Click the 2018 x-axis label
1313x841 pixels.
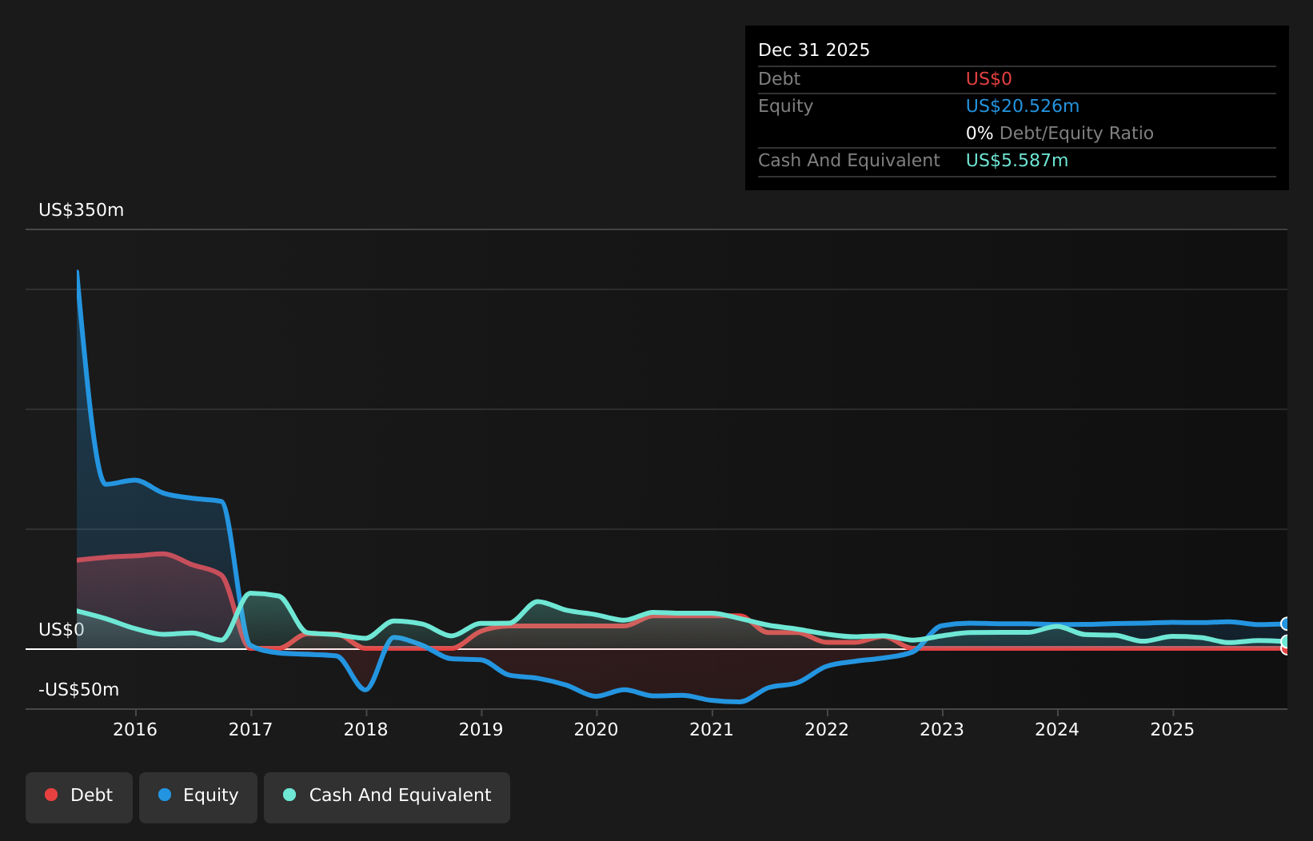(365, 729)
